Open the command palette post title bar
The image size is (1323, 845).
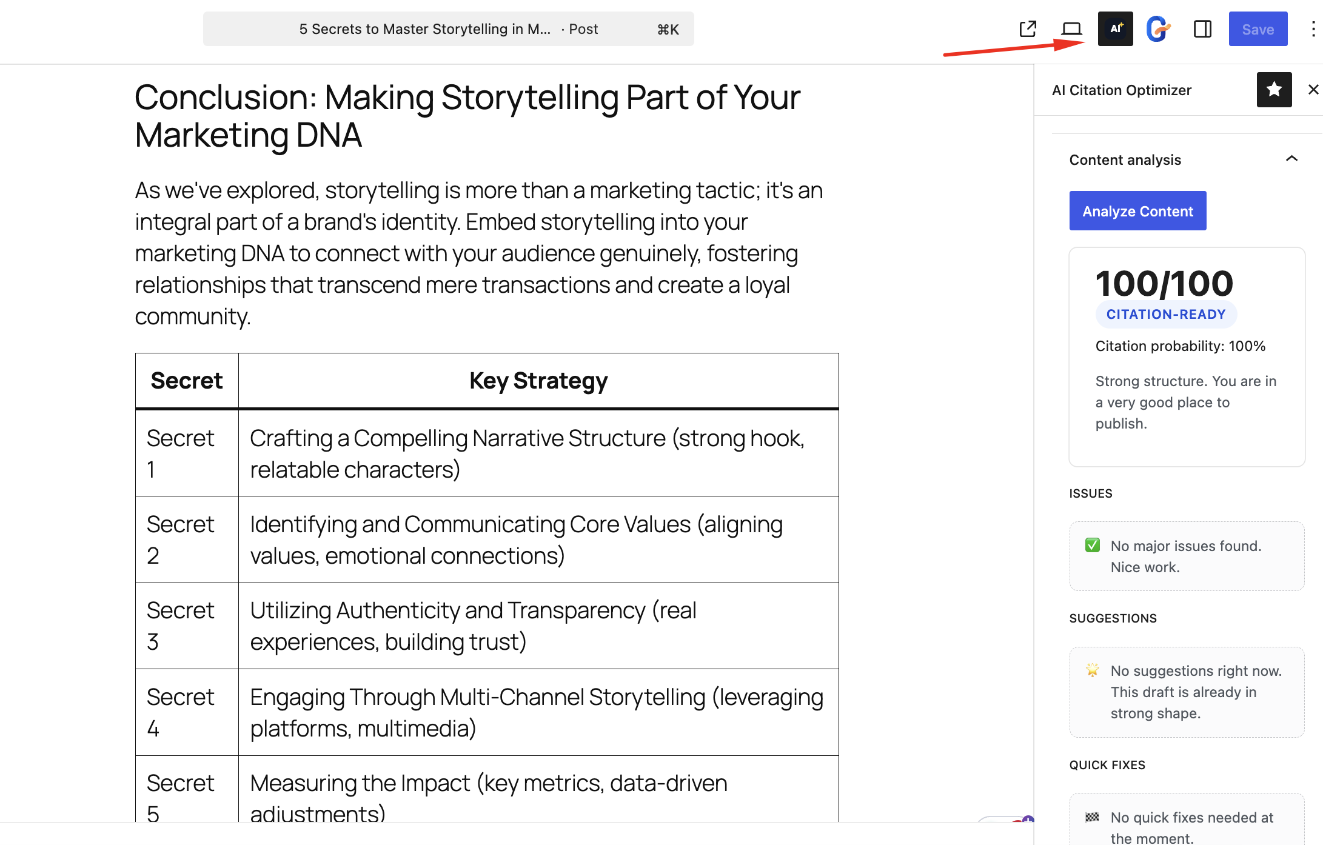[448, 28]
